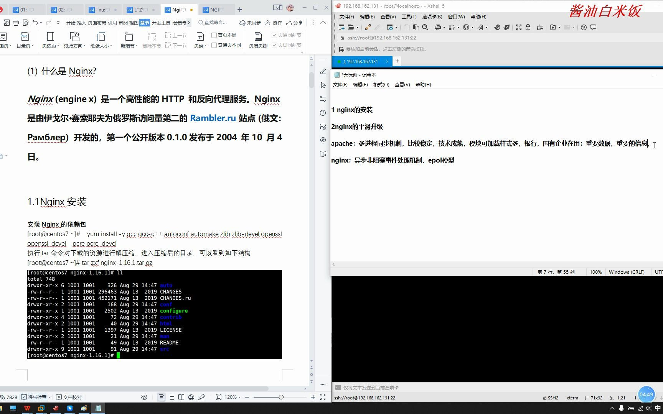663x414 pixels.
Task: Toggle the eye protection mode icon
Action: (144, 397)
